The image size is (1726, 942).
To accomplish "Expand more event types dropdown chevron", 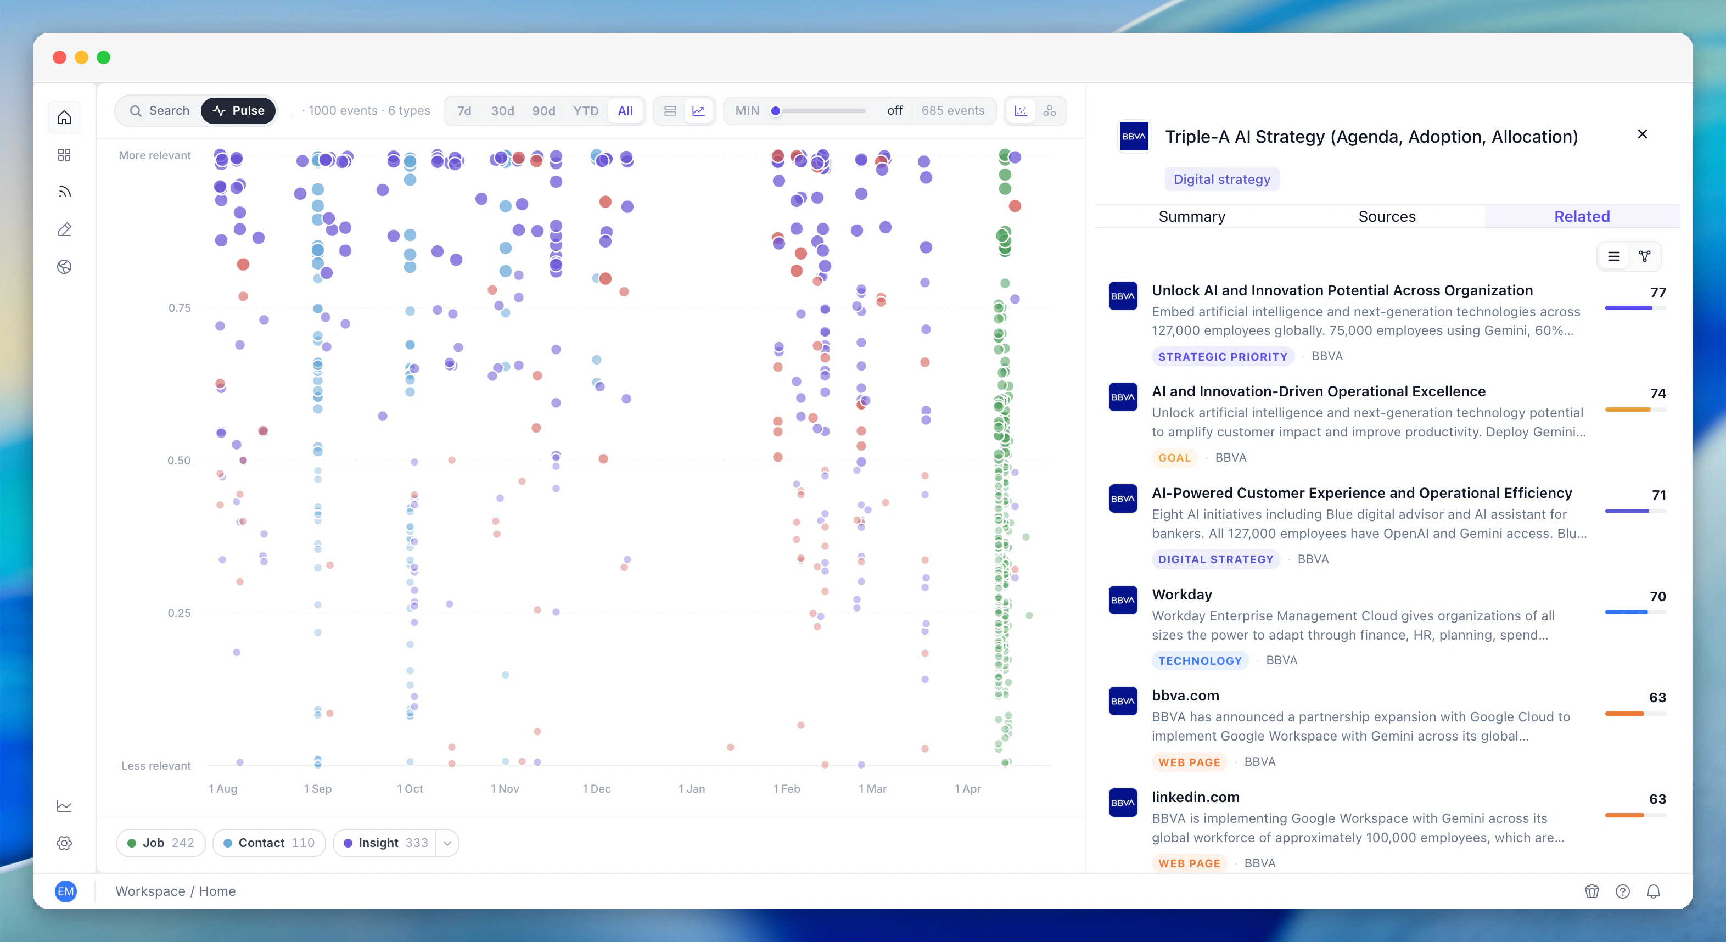I will pyautogui.click(x=447, y=843).
